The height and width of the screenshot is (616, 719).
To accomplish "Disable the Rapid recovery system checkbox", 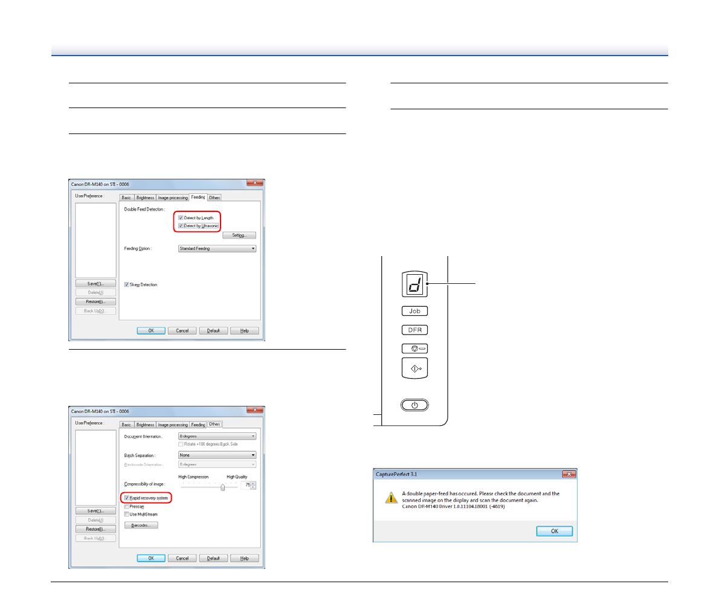I will [127, 498].
